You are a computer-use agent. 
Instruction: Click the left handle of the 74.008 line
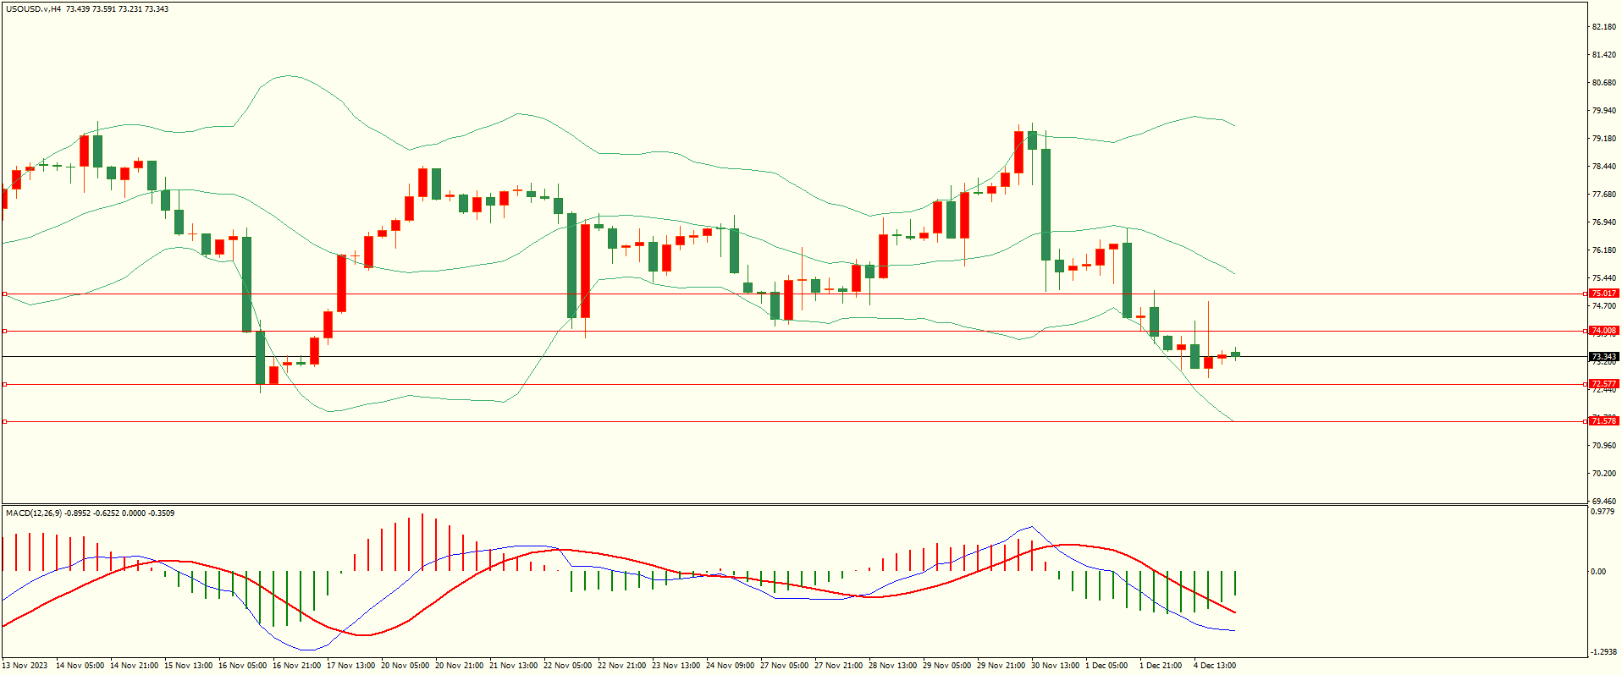4,331
